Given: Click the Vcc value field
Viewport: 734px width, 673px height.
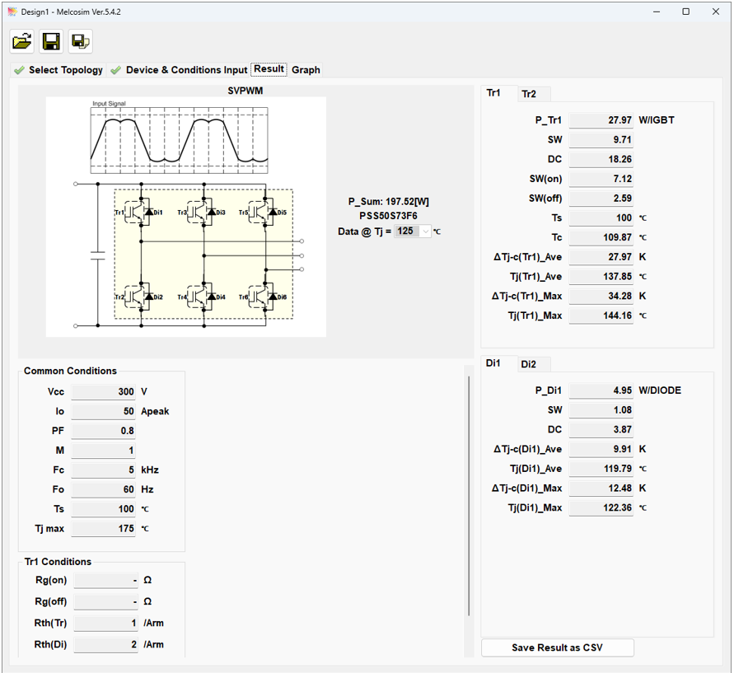Looking at the screenshot, I should pyautogui.click(x=104, y=391).
